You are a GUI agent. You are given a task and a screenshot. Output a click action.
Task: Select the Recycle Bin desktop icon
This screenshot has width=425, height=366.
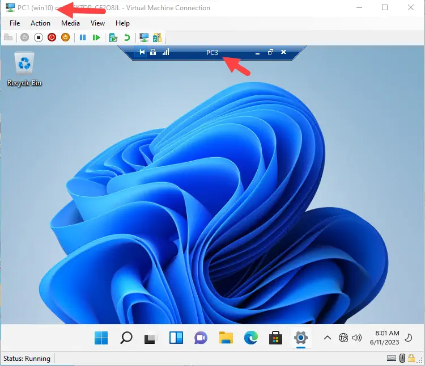click(x=24, y=69)
